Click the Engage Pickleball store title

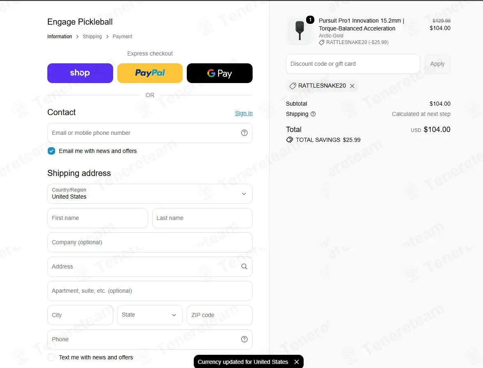[80, 22]
